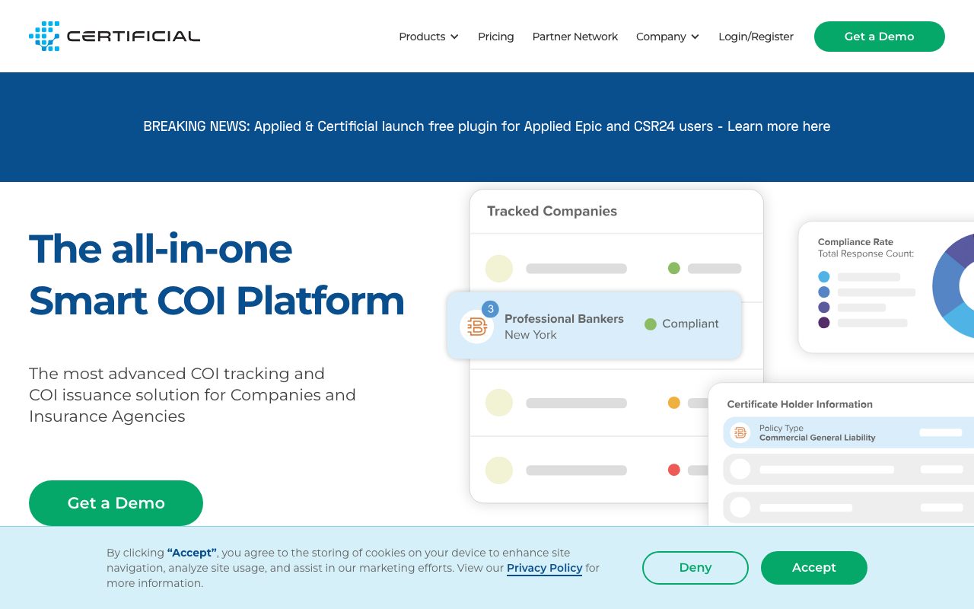Click the Compliance Rate title
Image resolution: width=974 pixels, height=609 pixels.
[x=855, y=242]
